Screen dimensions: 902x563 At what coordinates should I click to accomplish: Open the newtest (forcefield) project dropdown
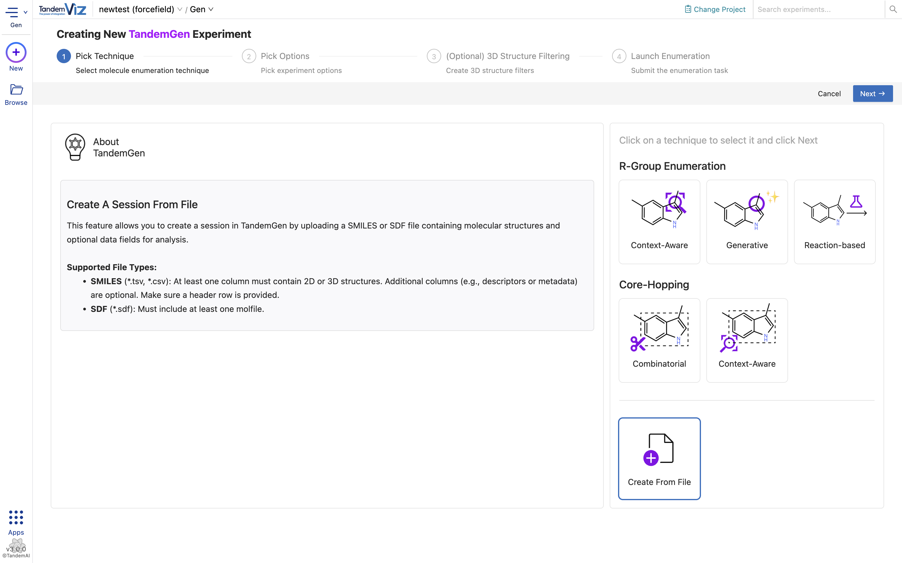tap(140, 9)
